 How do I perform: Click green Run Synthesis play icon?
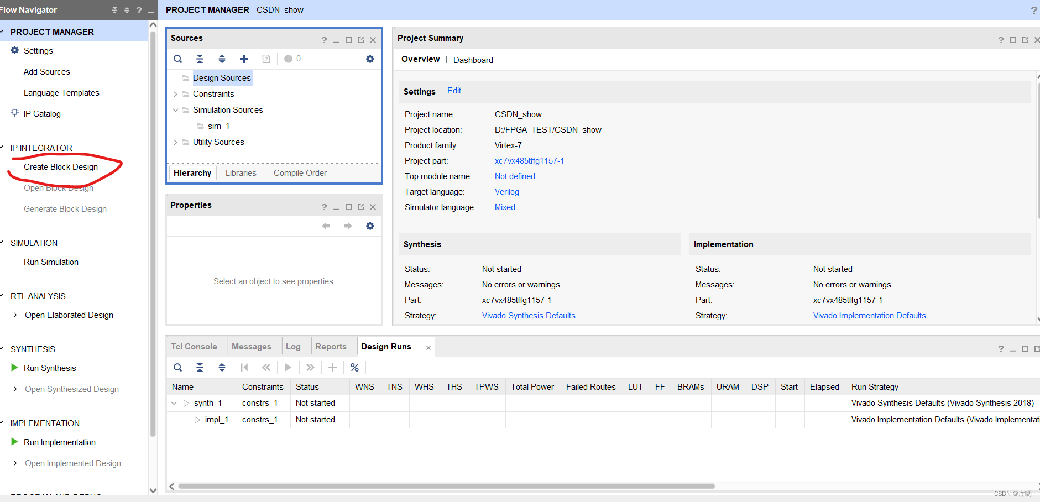click(x=14, y=368)
